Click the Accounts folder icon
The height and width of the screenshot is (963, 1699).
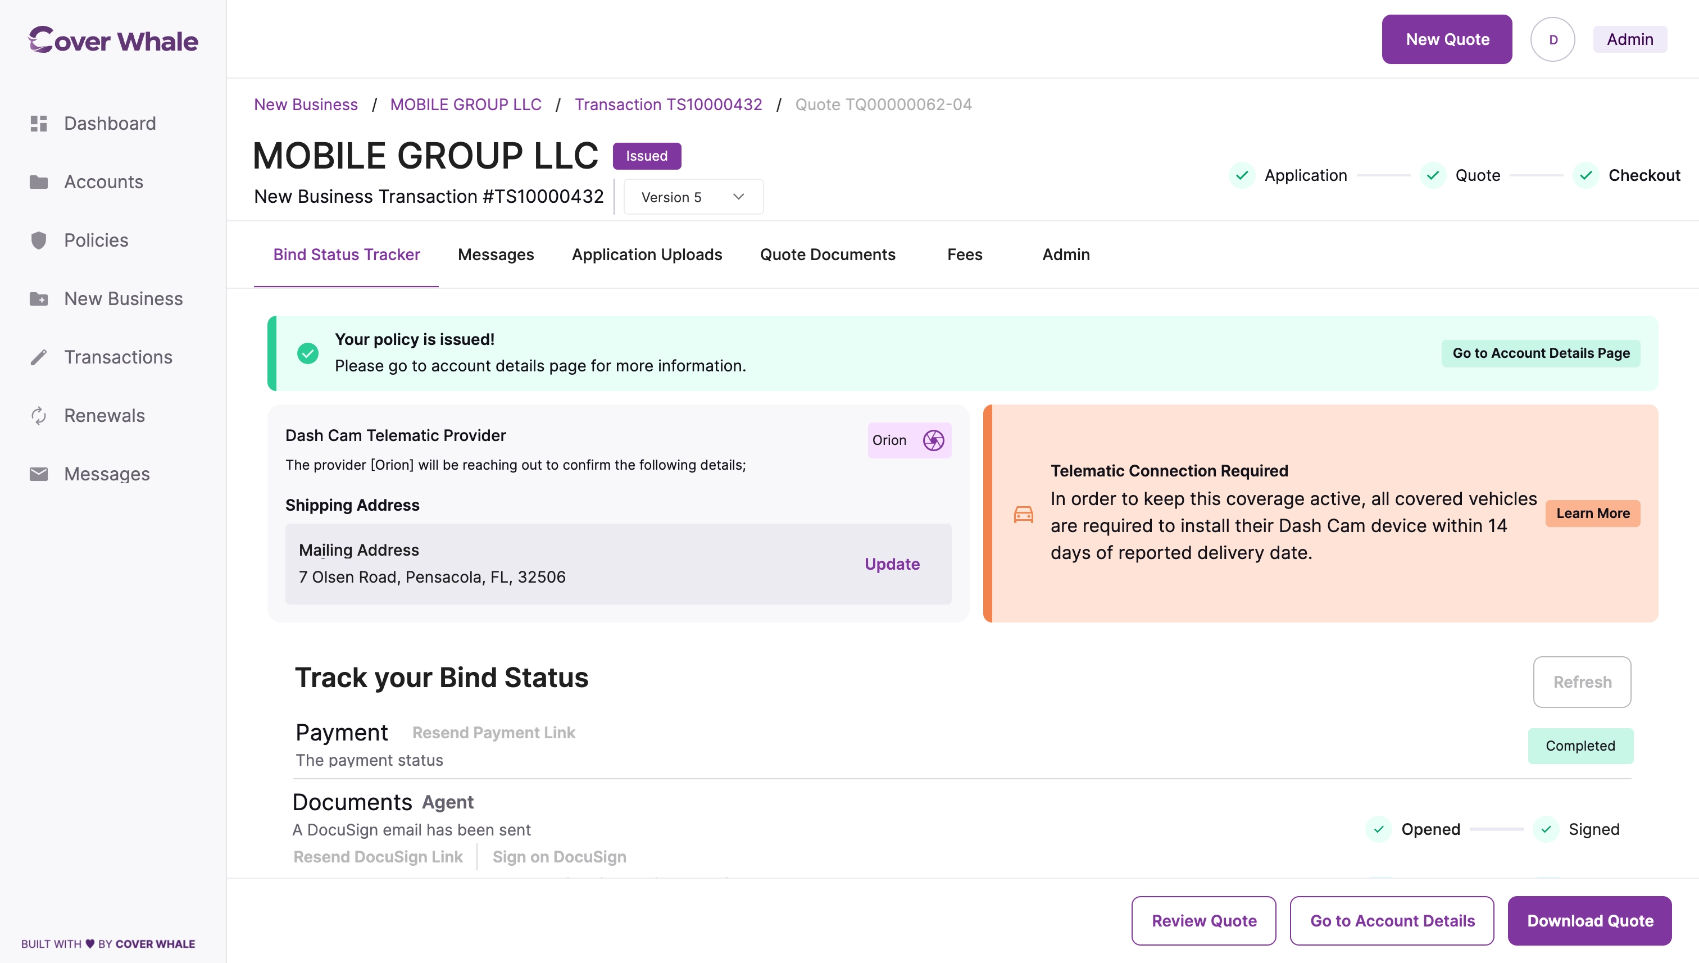click(38, 182)
